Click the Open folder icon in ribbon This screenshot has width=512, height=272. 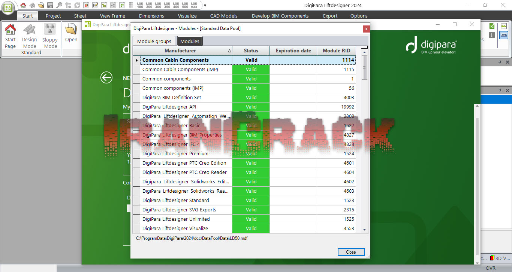(x=71, y=32)
